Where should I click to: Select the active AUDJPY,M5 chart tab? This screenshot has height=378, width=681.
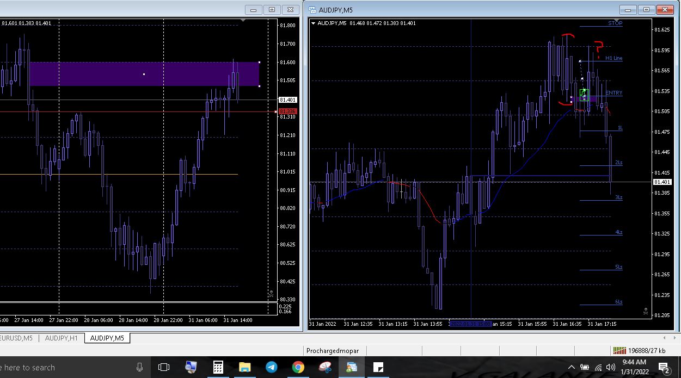(x=107, y=338)
